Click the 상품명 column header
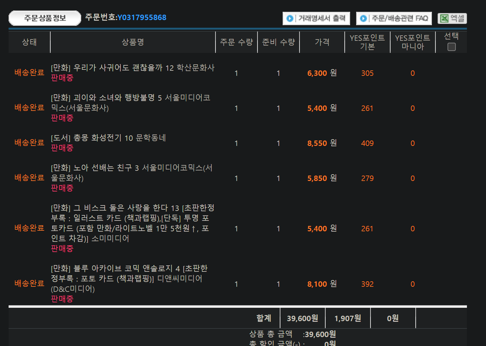This screenshot has width=486, height=346. click(x=133, y=42)
